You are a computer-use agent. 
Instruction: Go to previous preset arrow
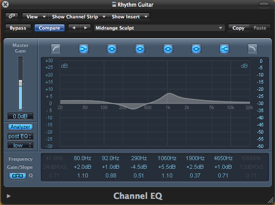74,28
